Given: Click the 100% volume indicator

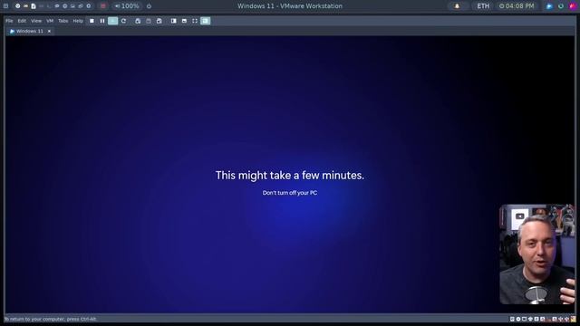Looking at the screenshot, I should coord(127,6).
